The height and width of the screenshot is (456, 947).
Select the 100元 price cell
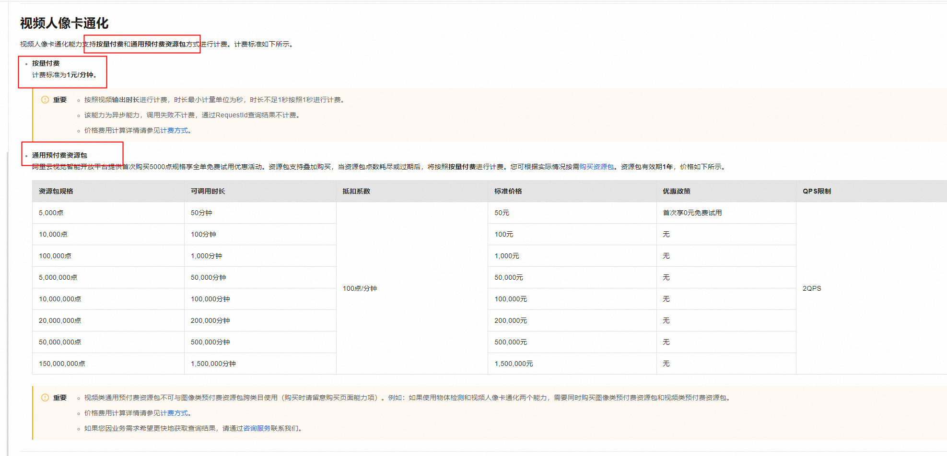(x=572, y=234)
